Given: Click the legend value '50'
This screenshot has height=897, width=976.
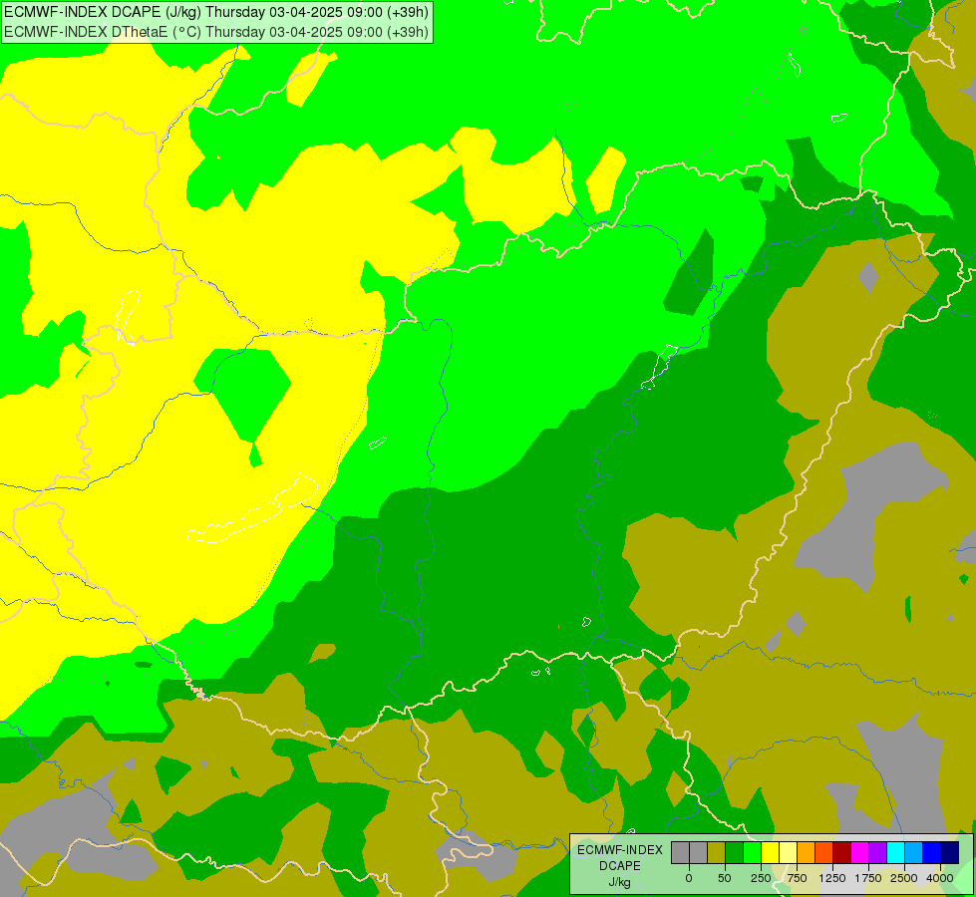Looking at the screenshot, I should [x=725, y=878].
